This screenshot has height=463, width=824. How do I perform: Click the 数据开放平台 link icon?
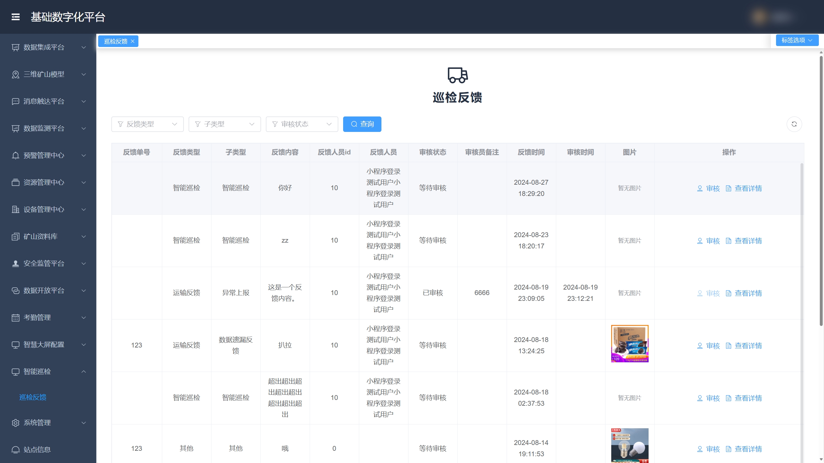click(x=15, y=291)
